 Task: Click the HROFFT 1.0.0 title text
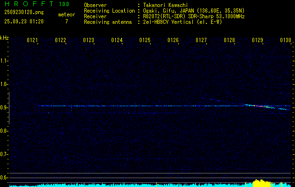(x=37, y=4)
